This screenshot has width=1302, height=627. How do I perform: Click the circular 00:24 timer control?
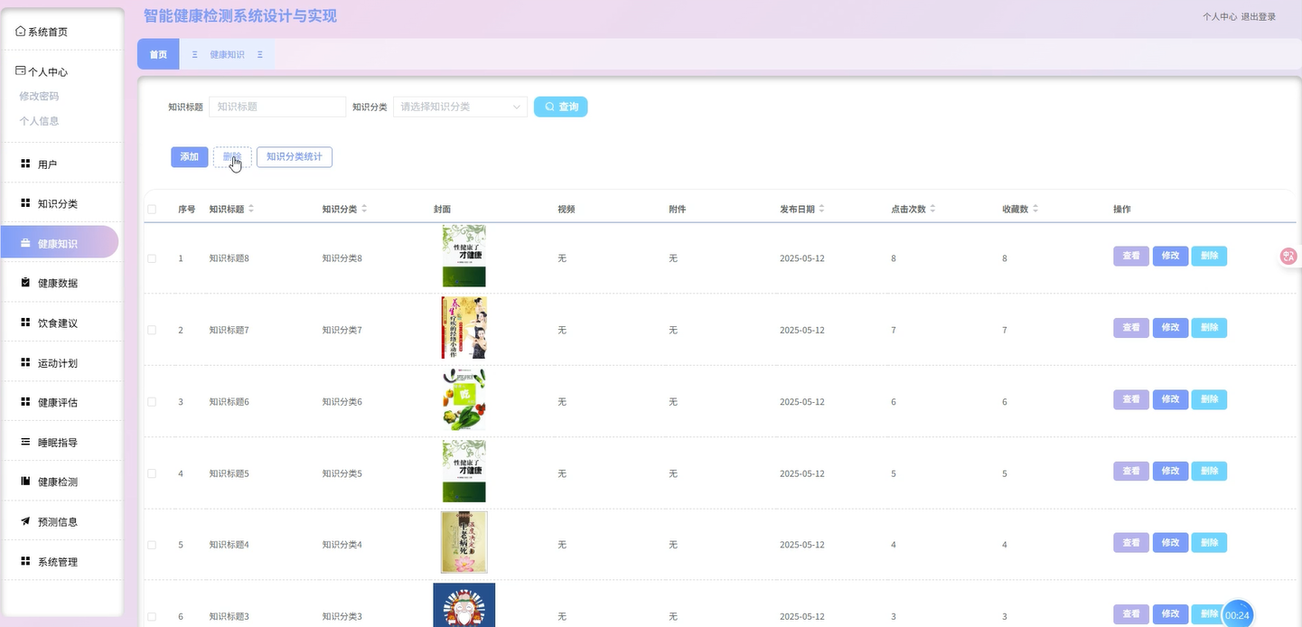pyautogui.click(x=1236, y=613)
